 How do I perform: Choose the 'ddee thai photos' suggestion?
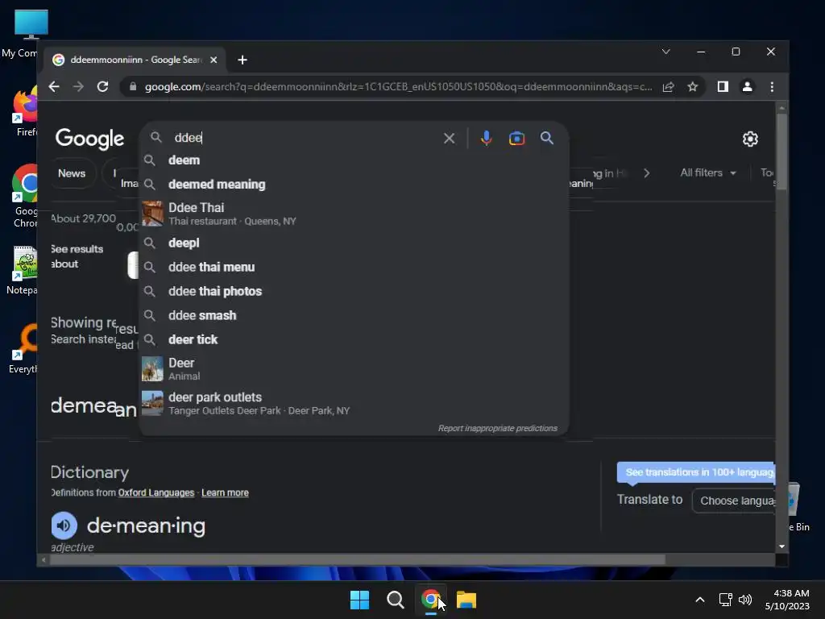click(x=354, y=291)
